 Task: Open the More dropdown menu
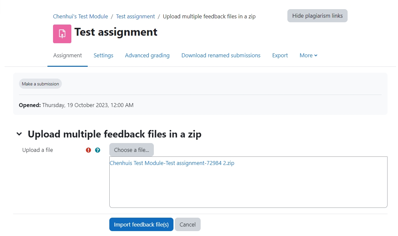coord(309,55)
